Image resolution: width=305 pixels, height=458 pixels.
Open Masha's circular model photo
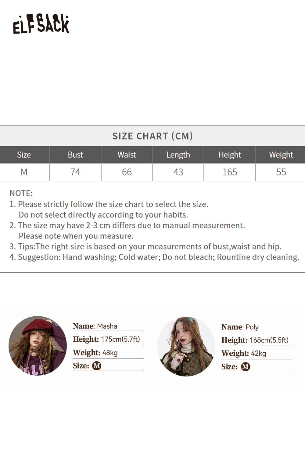pyautogui.click(x=38, y=346)
